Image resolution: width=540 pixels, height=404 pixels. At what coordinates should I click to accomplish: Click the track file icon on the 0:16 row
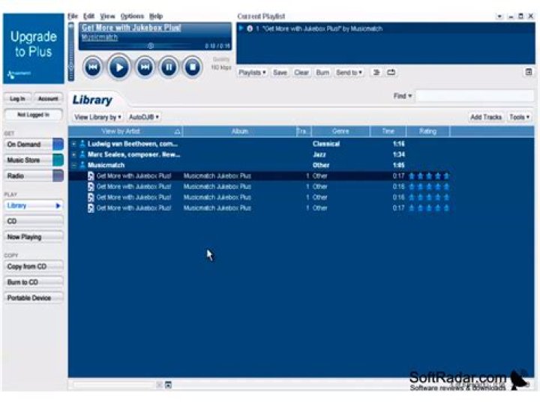pyautogui.click(x=91, y=197)
